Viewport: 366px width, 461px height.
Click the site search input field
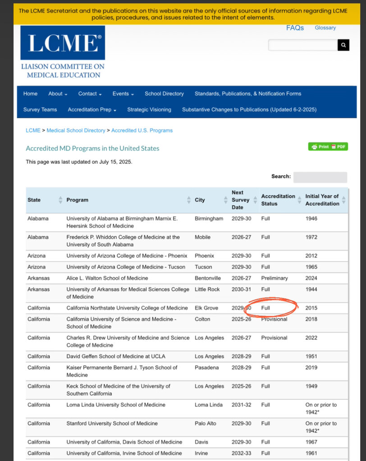303,45
